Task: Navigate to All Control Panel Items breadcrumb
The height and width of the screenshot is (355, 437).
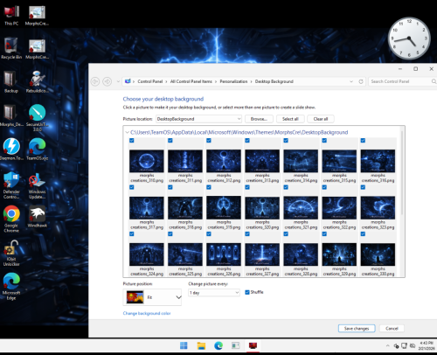Action: point(191,81)
